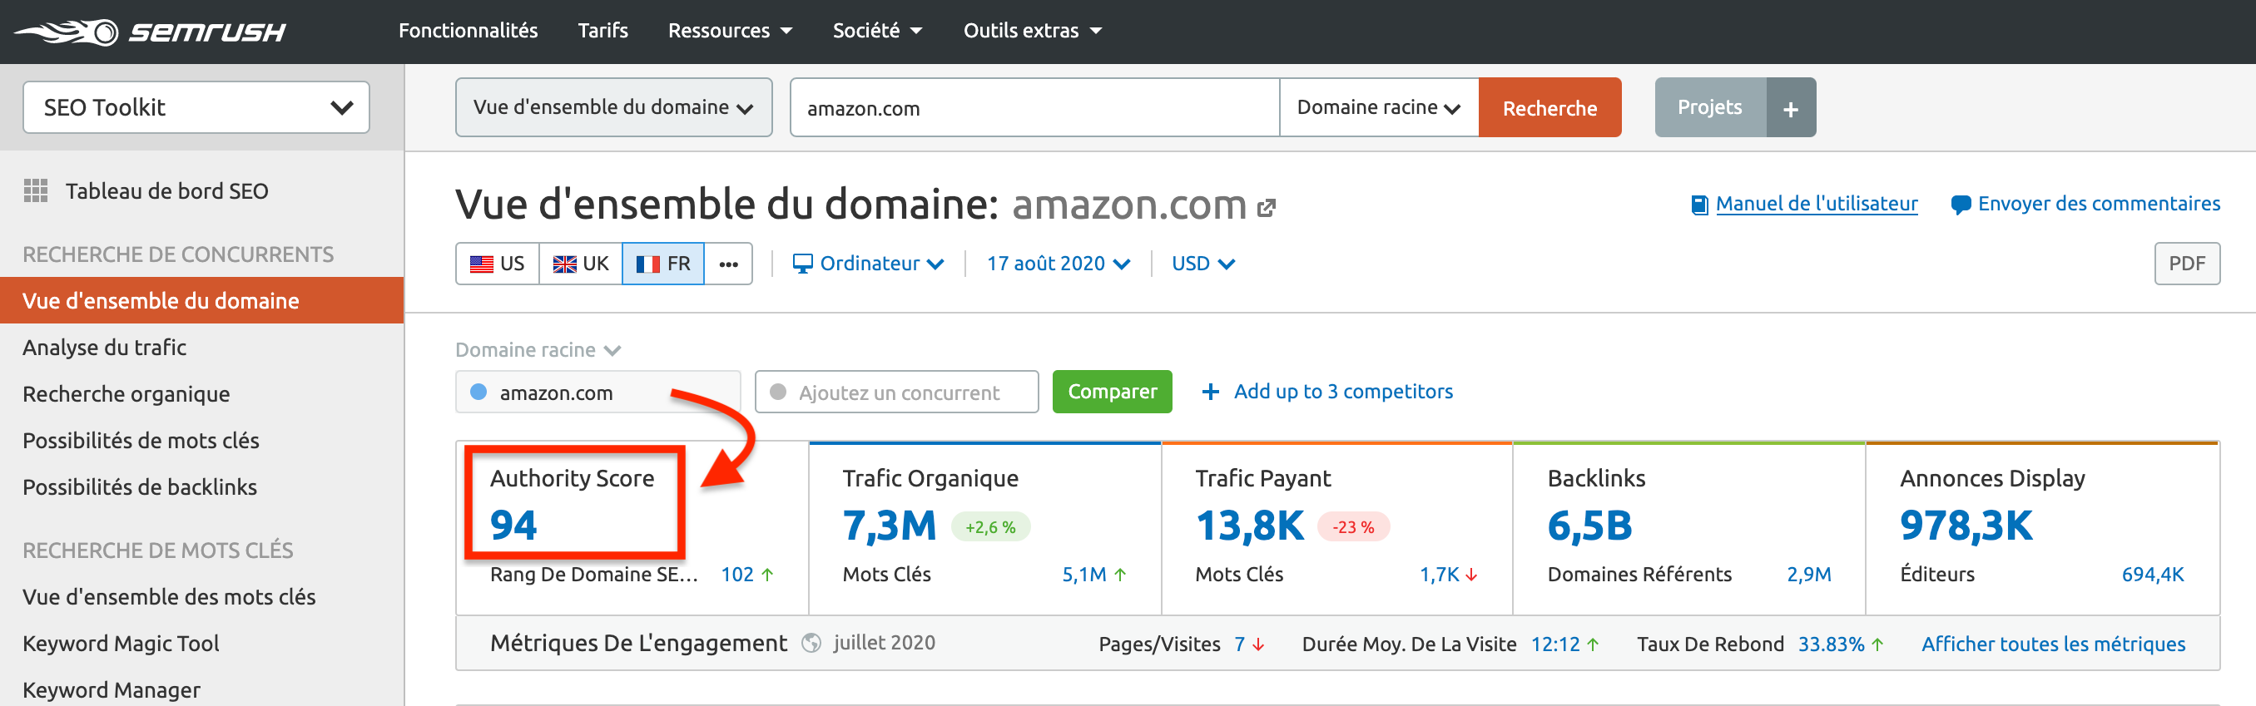Image resolution: width=2256 pixels, height=706 pixels.
Task: Select Vue d'ensemble du domaine in sidebar
Action: coord(201,300)
